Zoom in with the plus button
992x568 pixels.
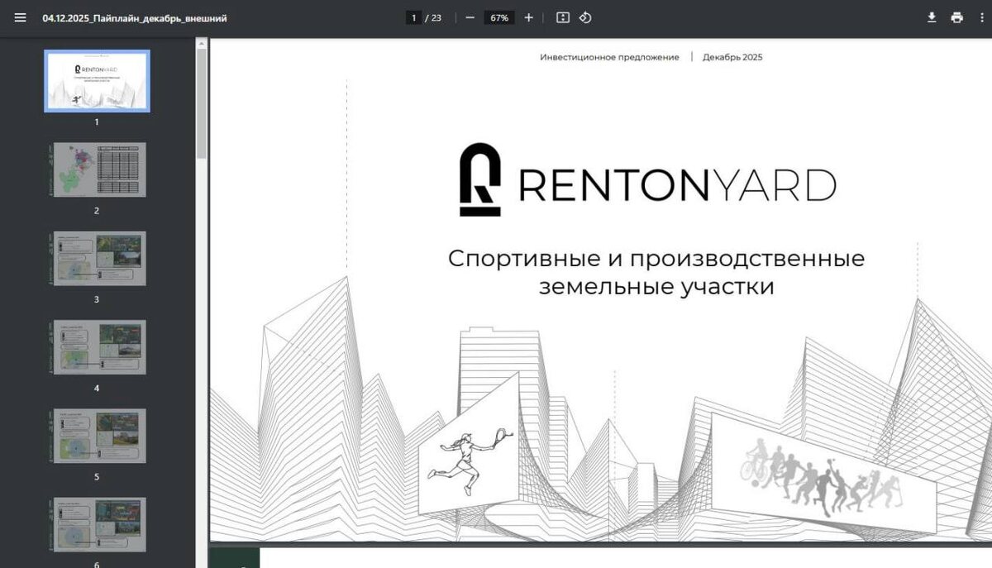pyautogui.click(x=529, y=17)
